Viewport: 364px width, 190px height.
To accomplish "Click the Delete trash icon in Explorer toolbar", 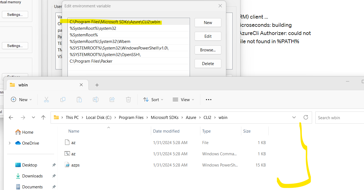I will click(x=128, y=100).
